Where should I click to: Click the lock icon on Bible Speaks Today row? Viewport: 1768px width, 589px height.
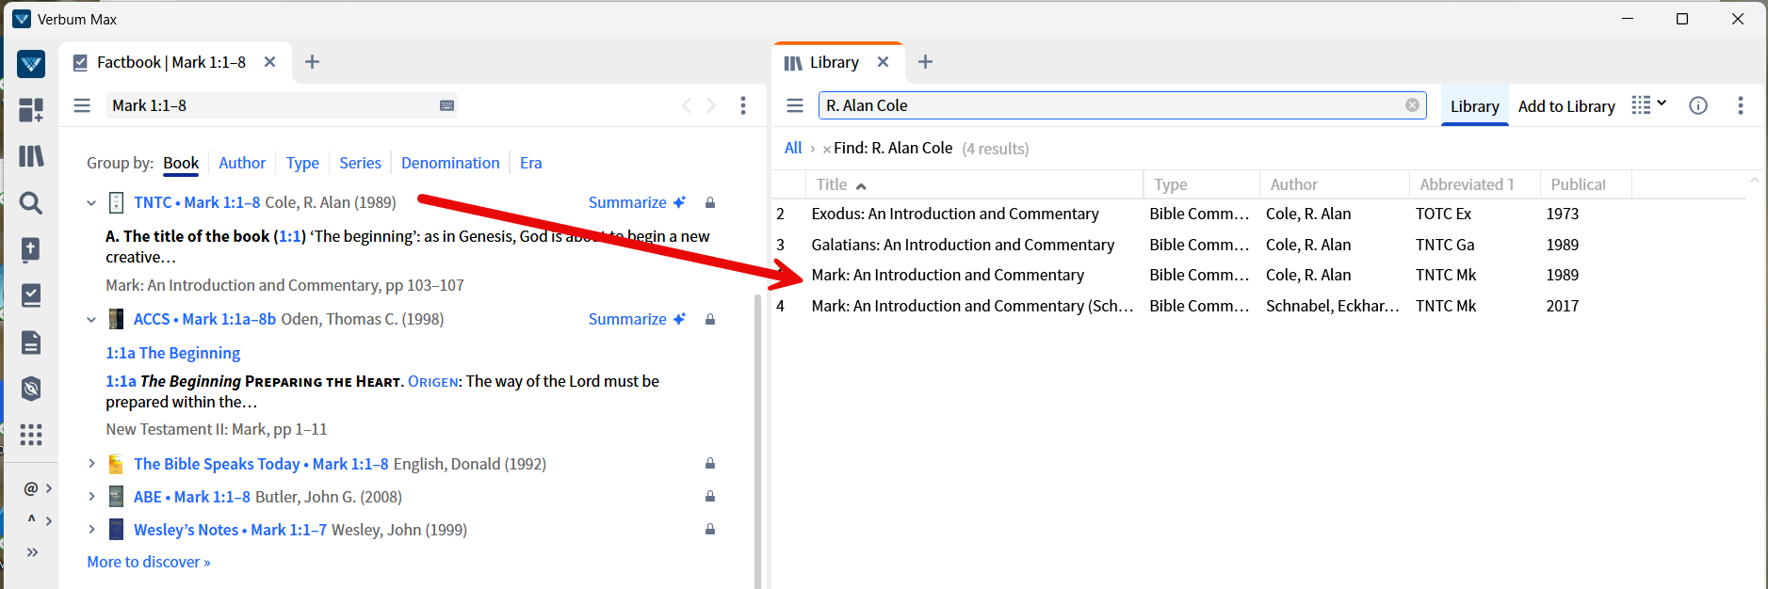coord(710,463)
